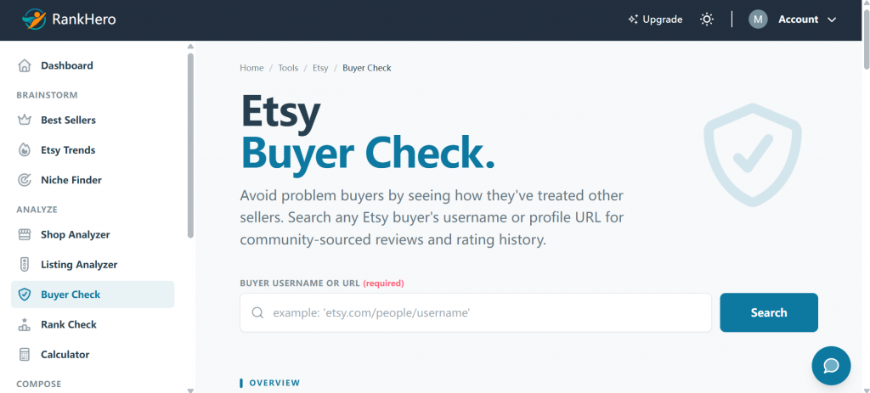Click the Search button
This screenshot has height=393, width=870.
pos(768,312)
